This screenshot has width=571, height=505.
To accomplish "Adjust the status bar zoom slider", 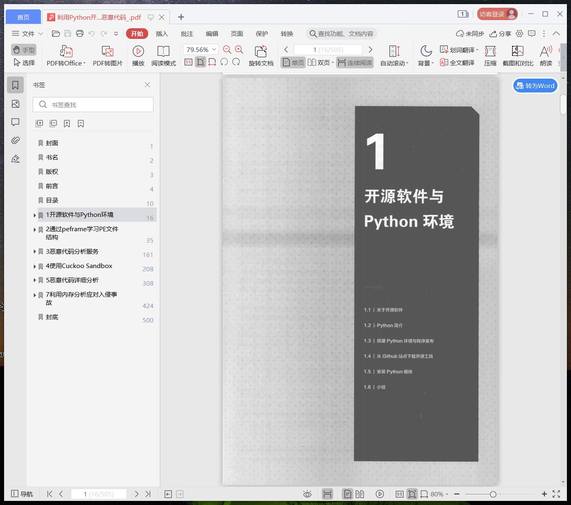I will tap(493, 494).
